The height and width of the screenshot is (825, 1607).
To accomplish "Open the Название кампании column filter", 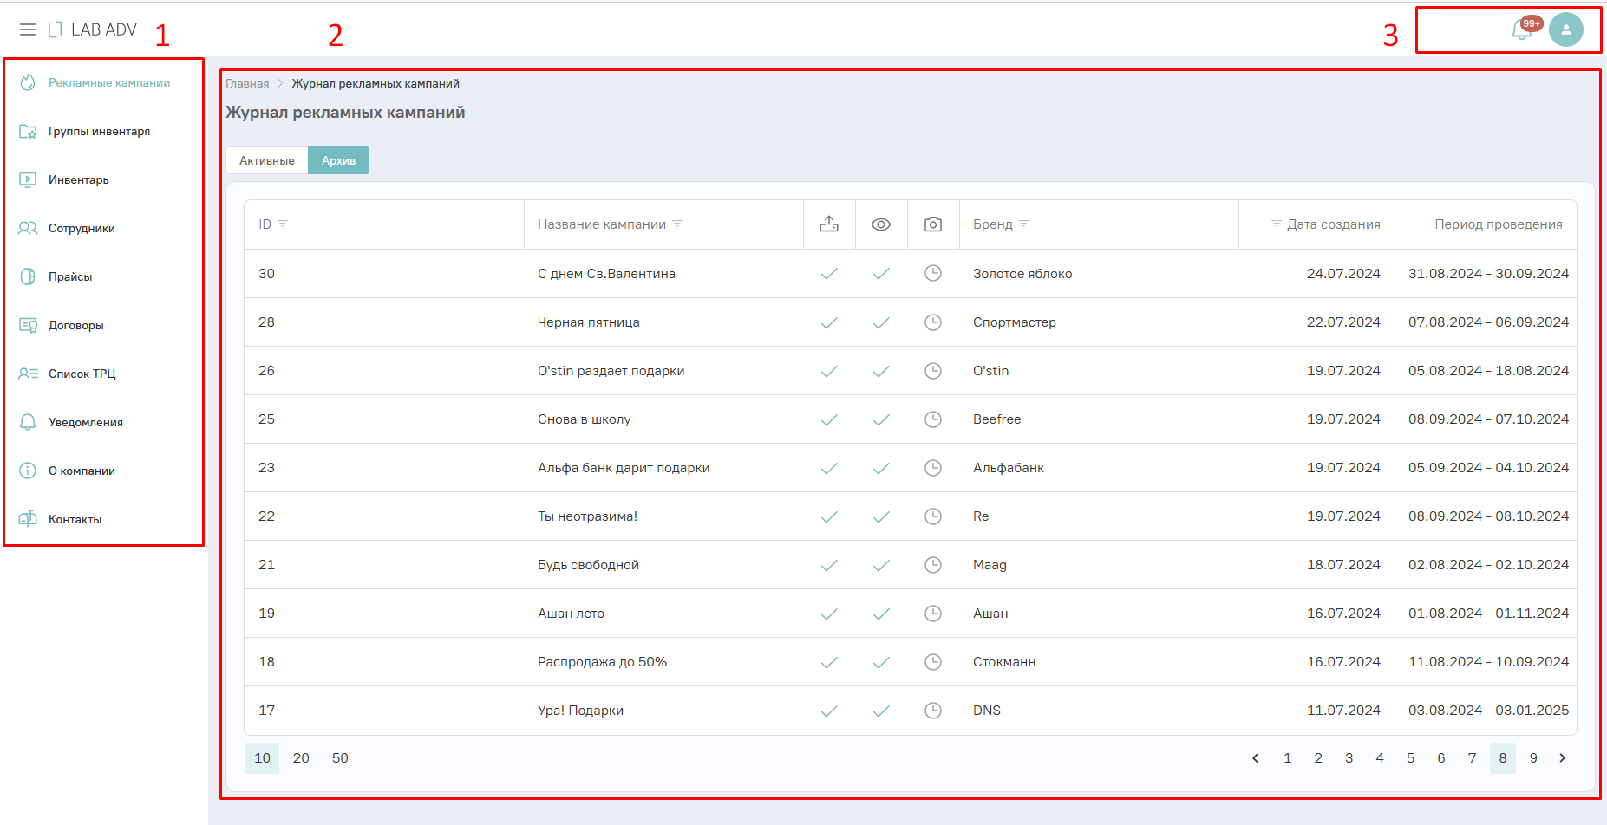I will pyautogui.click(x=677, y=224).
